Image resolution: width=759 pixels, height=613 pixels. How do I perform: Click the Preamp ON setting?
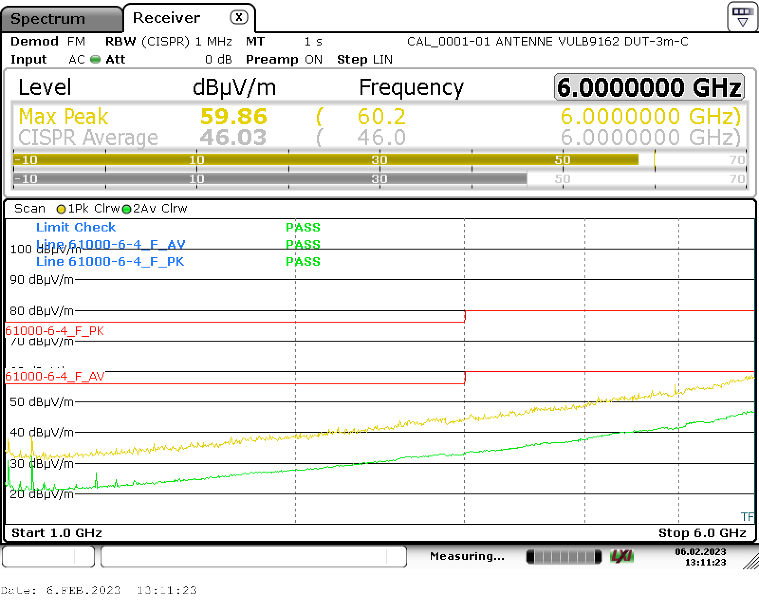pos(284,60)
